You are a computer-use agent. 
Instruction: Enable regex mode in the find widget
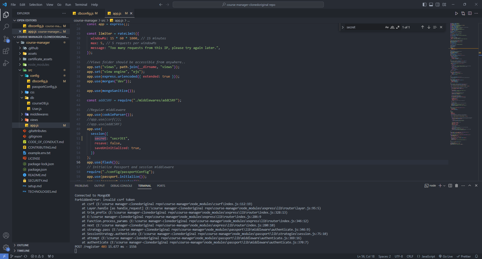(398, 27)
